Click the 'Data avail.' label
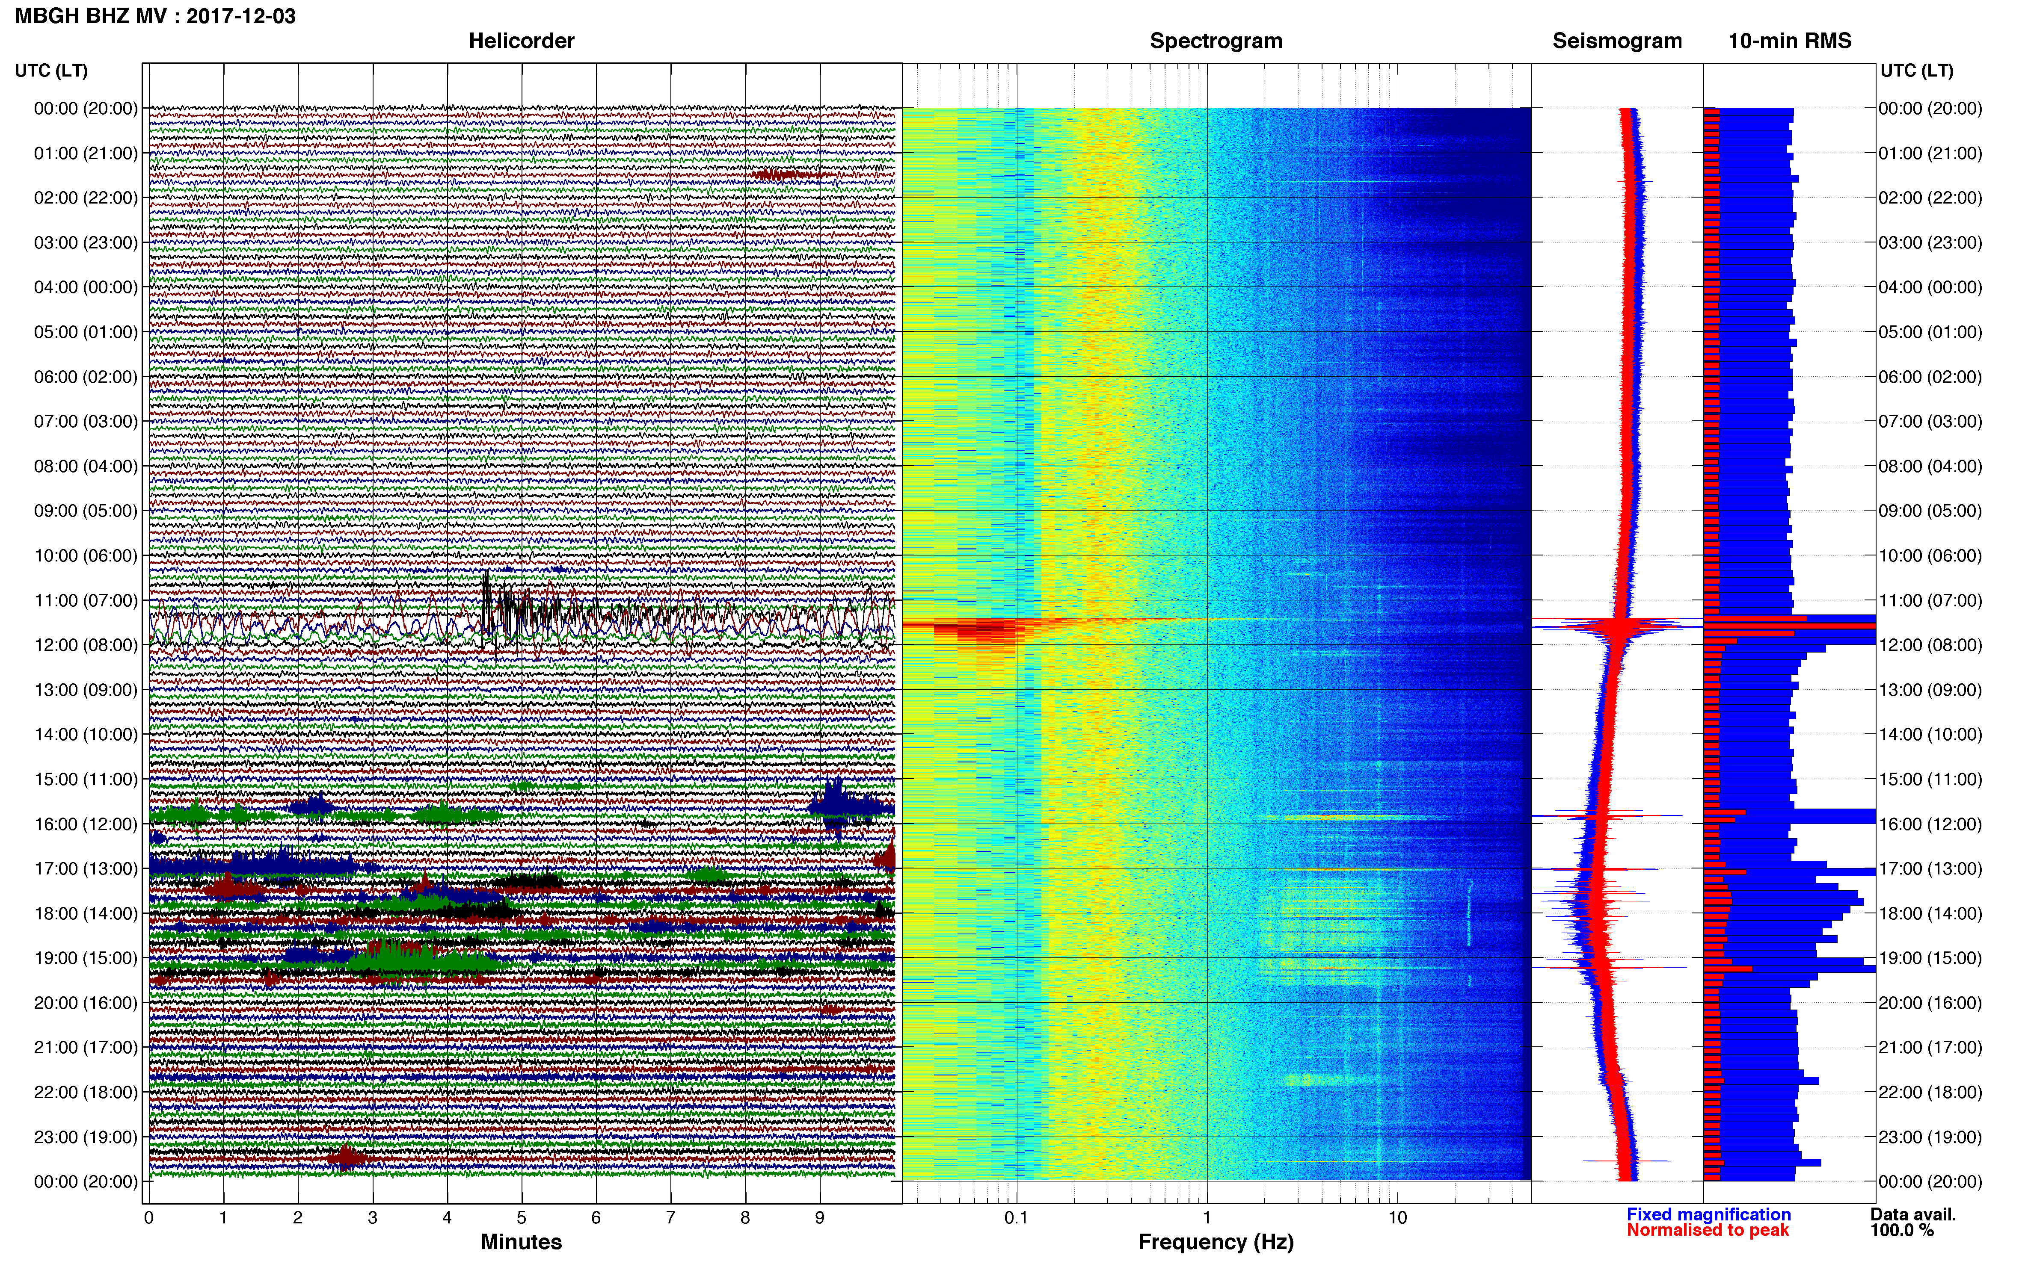 (x=1913, y=1214)
